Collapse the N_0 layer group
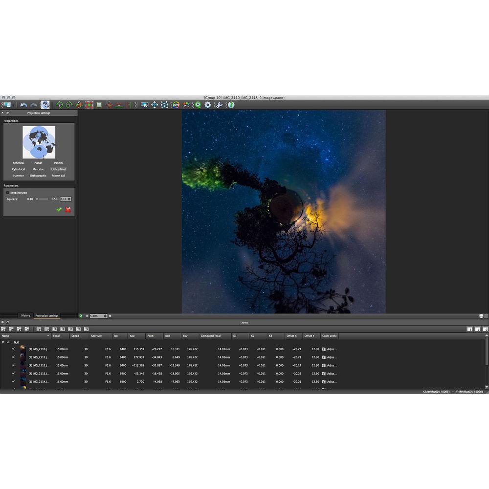The image size is (489, 489). coord(3,342)
